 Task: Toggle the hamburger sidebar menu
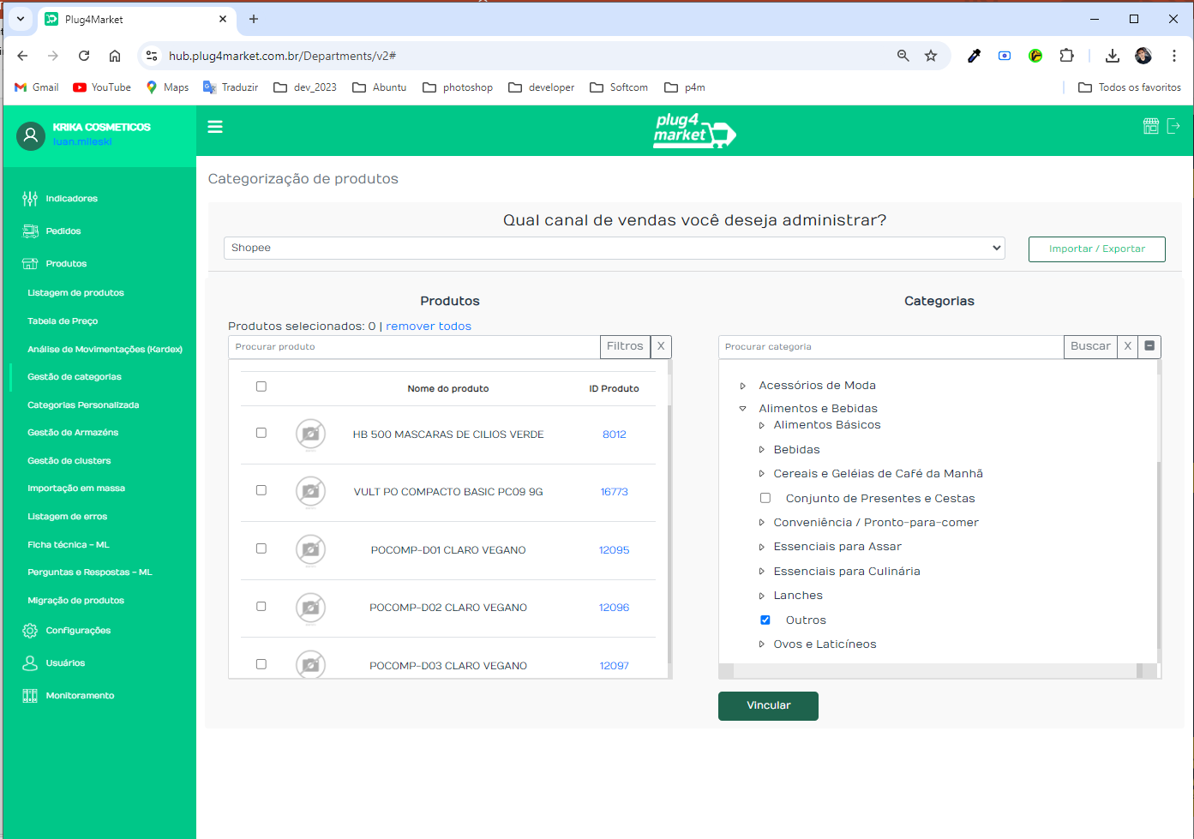click(215, 127)
